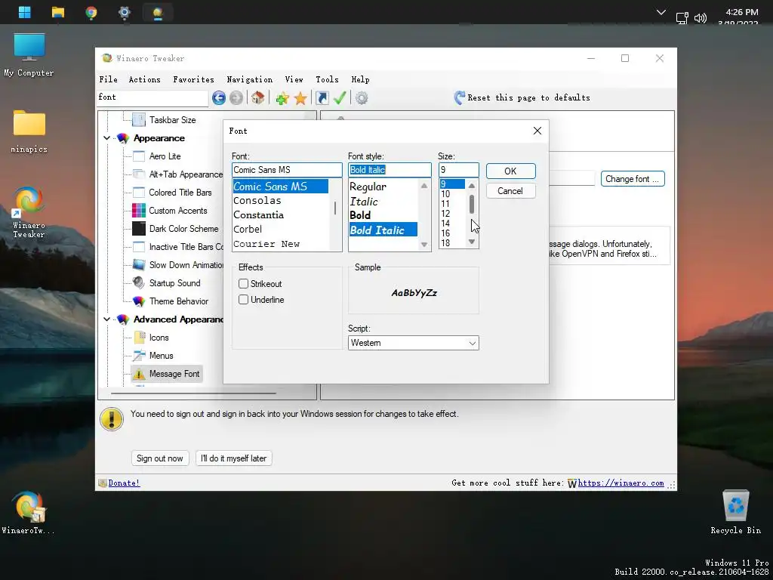Enable the Underline effect checkbox
The width and height of the screenshot is (773, 580).
pos(244,299)
